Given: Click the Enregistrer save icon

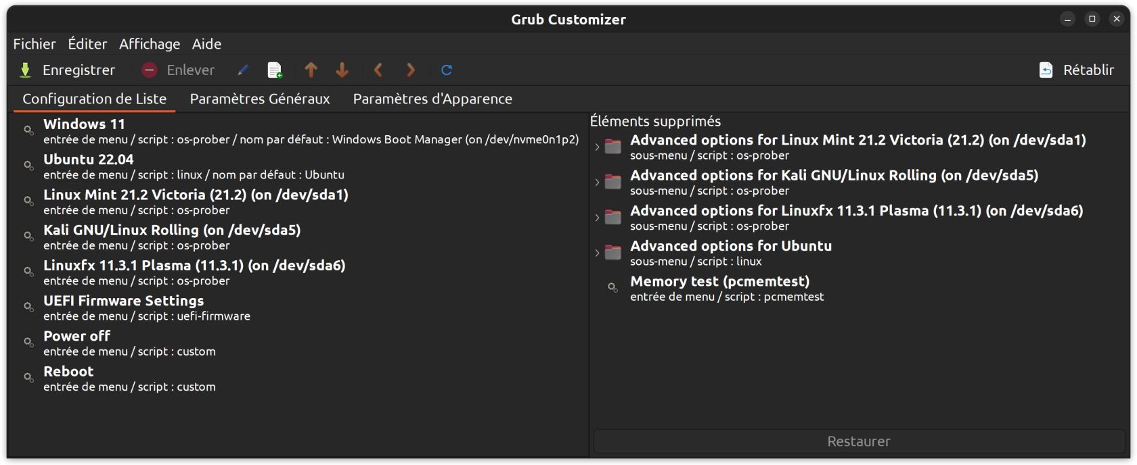Looking at the screenshot, I should click(x=26, y=70).
